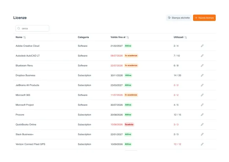Click edit pencil for Dropbox Business
The width and height of the screenshot is (229, 162).
(202, 75)
